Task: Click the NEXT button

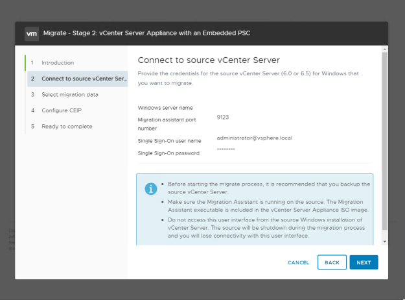Action: tap(364, 262)
